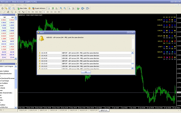Switch to the LFXJPY,H4 chart tab
The width and height of the screenshot is (181, 113).
point(63,110)
